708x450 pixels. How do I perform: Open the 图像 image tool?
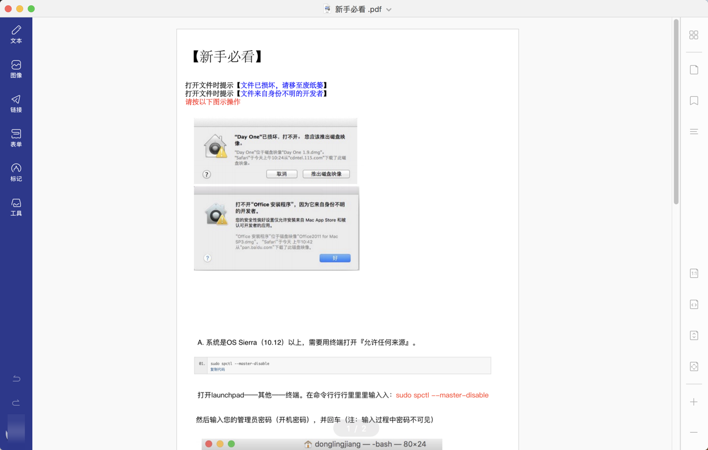[x=16, y=69]
